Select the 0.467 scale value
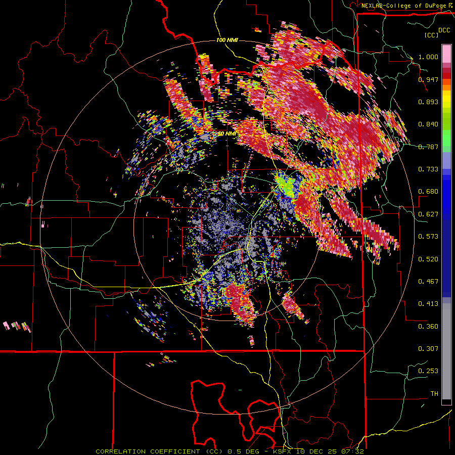Image resolution: width=455 pixels, height=455 pixels. pyautogui.click(x=428, y=282)
